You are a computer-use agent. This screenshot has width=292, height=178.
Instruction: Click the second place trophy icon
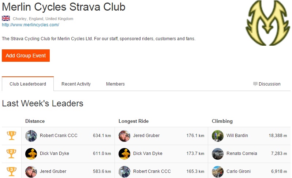[x=11, y=154]
